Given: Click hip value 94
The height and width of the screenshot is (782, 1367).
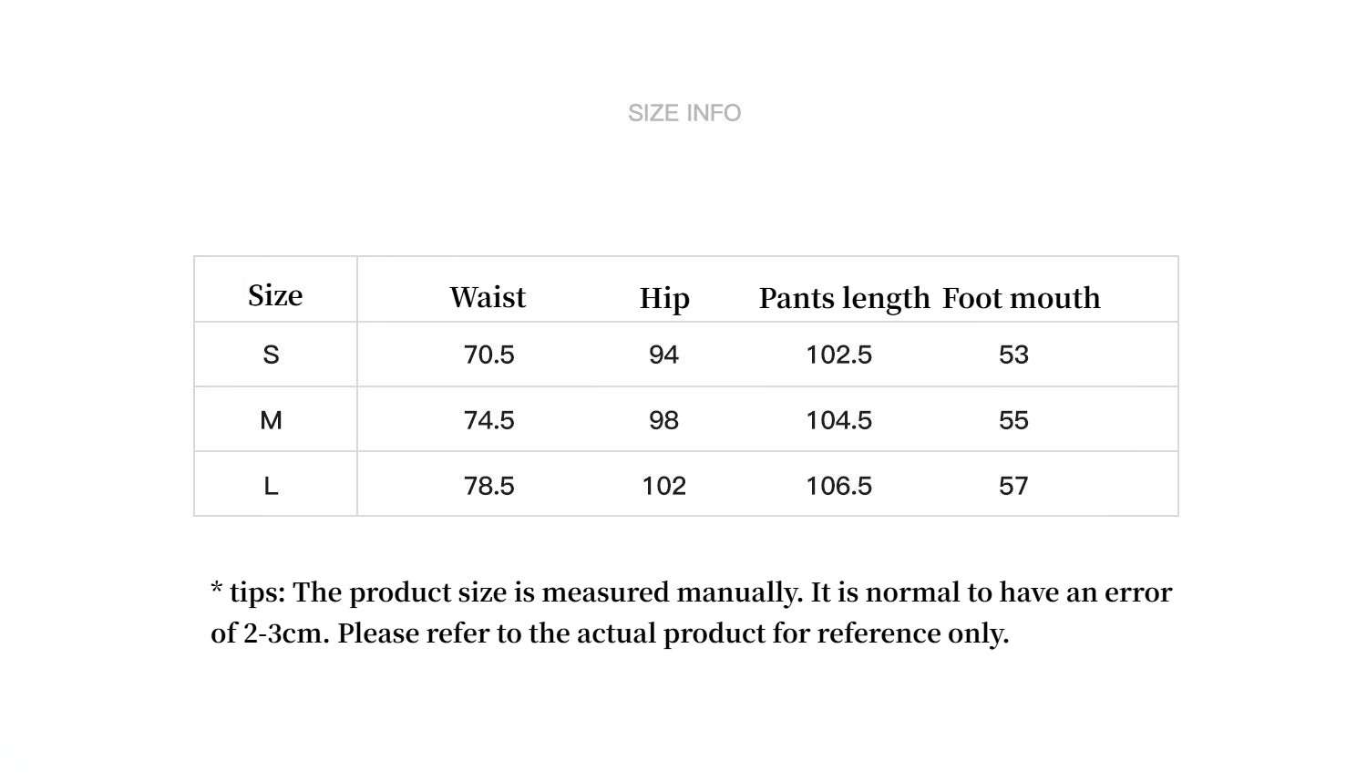Looking at the screenshot, I should point(663,355).
